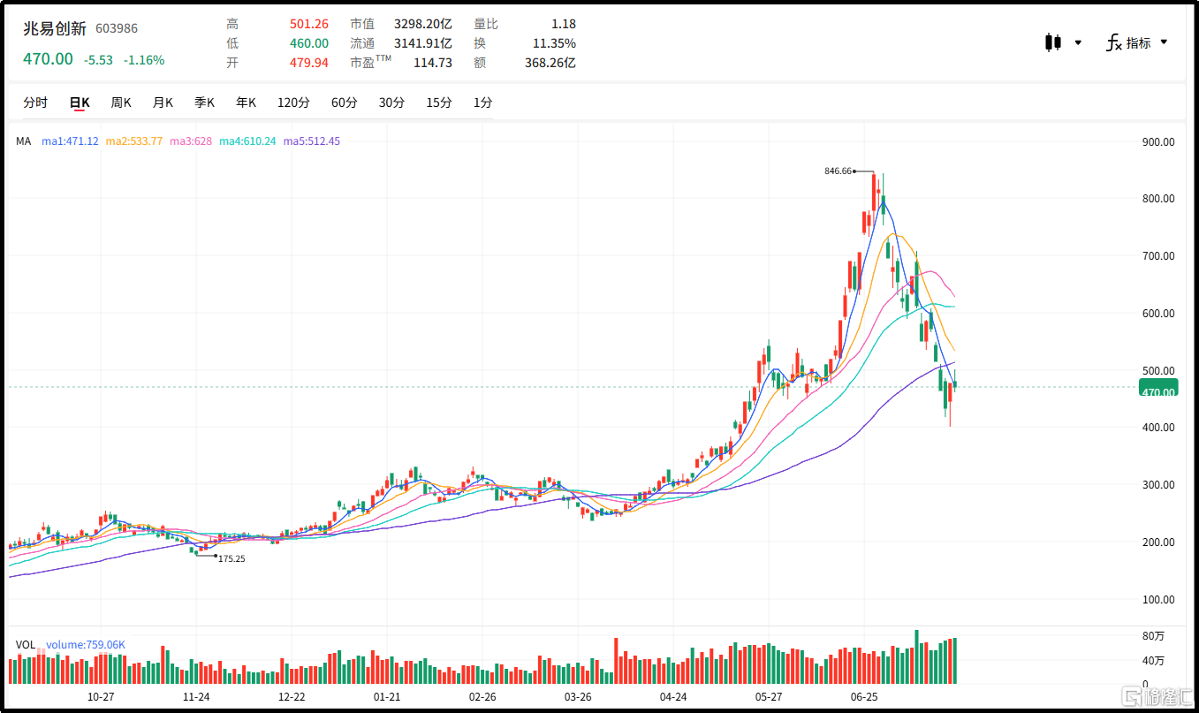The image size is (1199, 713).
Task: Click the ma1:471.12 moving average label
Action: tap(70, 141)
